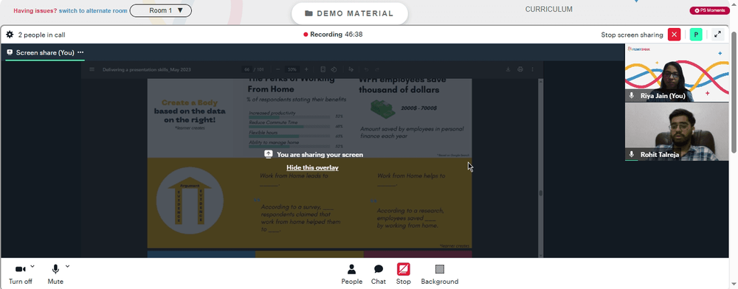Click the PDF title Delivering a presentation skills

[146, 69]
